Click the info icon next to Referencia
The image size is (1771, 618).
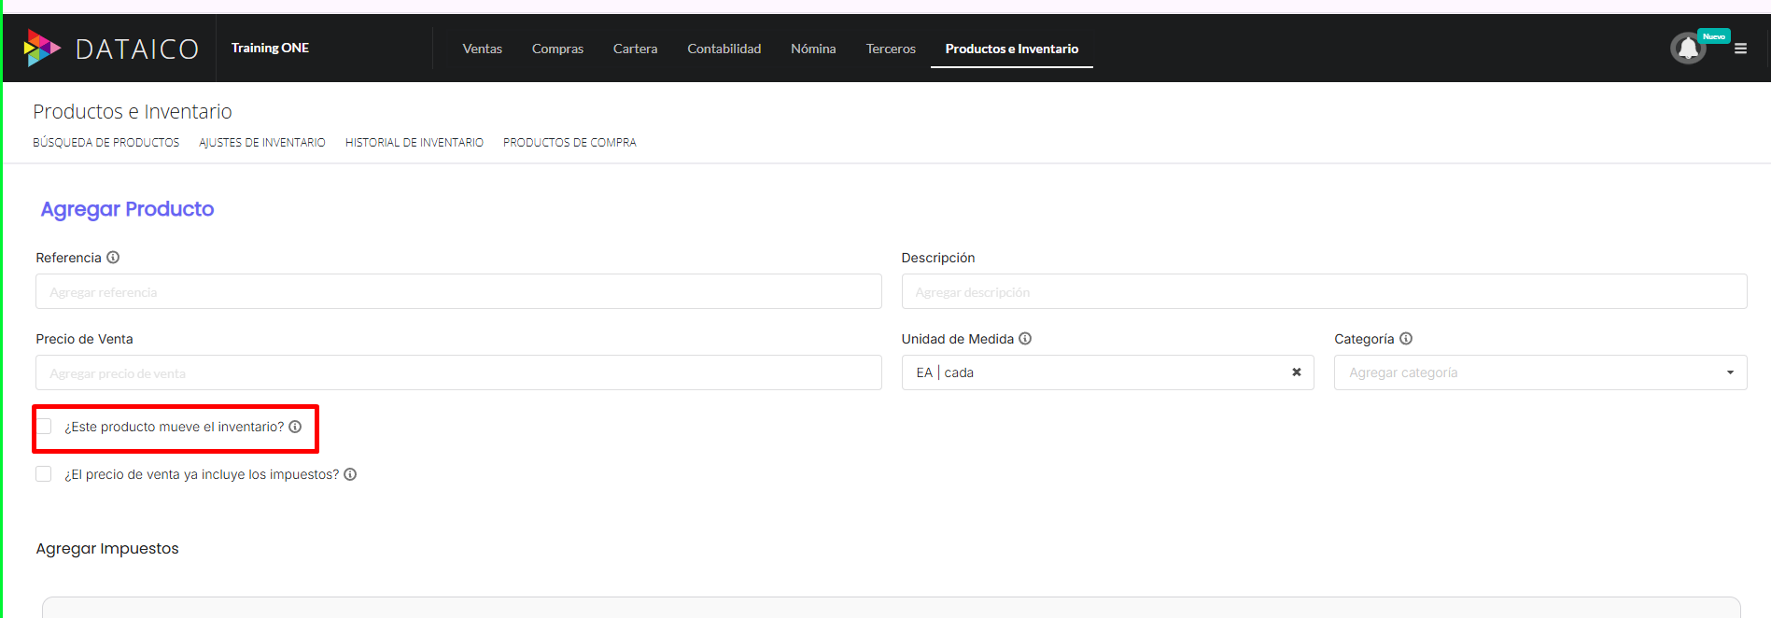[x=113, y=258]
